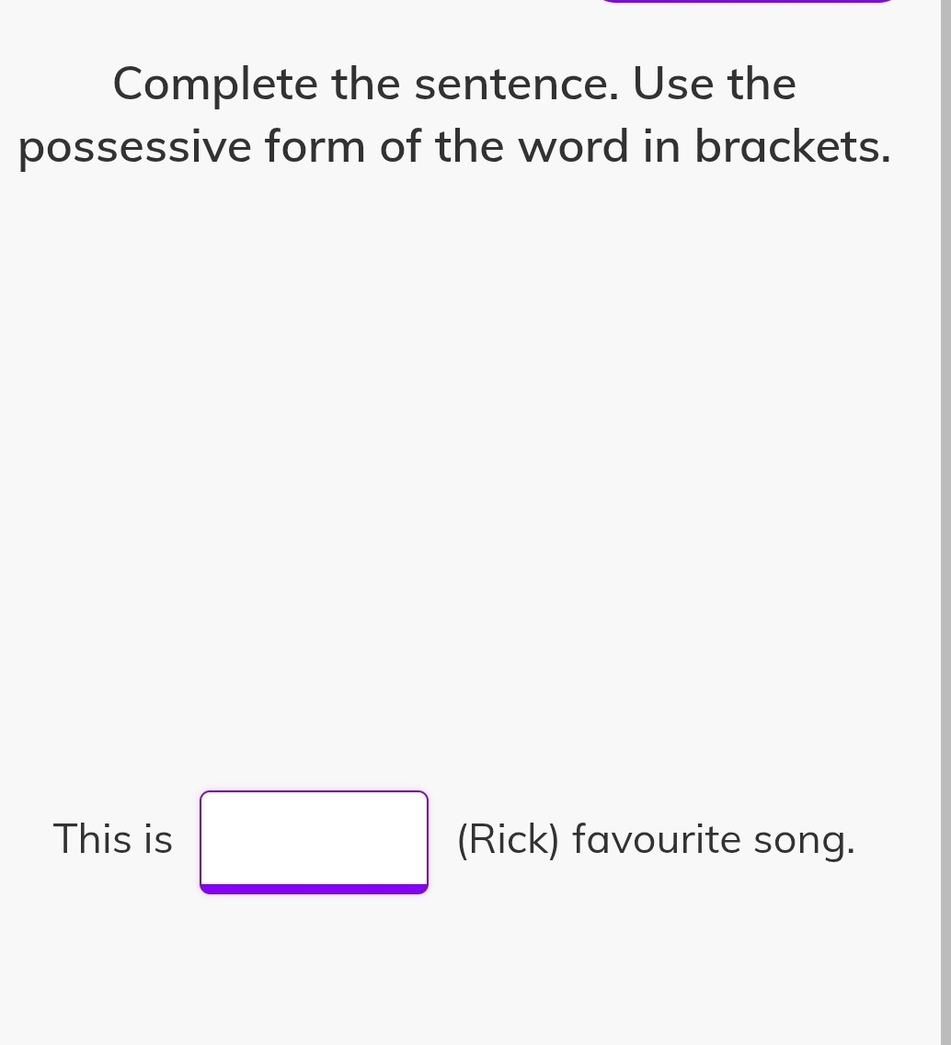Click the purple progress bar at top
This screenshot has height=1045, width=951.
click(745, 1)
